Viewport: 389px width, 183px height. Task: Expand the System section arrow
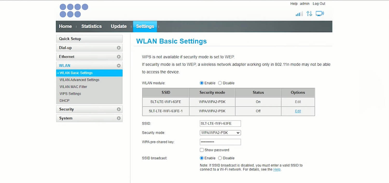[119, 118]
